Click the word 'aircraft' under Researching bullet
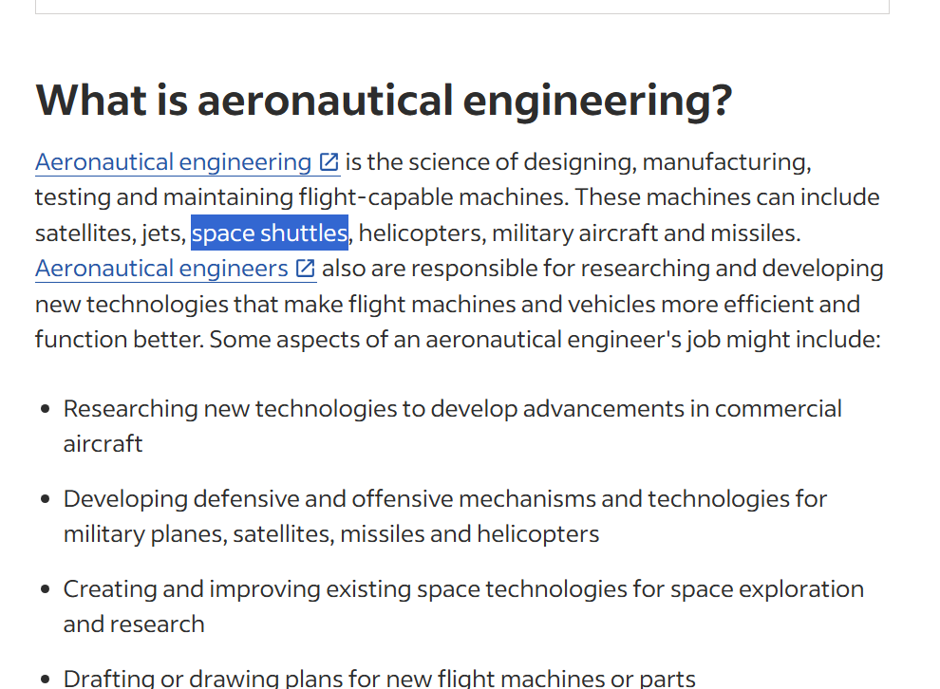The width and height of the screenshot is (940, 689). (x=103, y=444)
